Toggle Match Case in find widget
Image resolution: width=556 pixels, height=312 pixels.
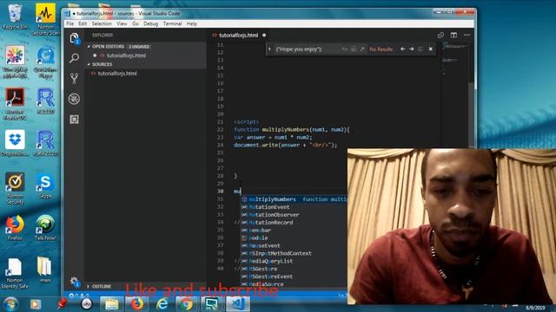click(344, 49)
